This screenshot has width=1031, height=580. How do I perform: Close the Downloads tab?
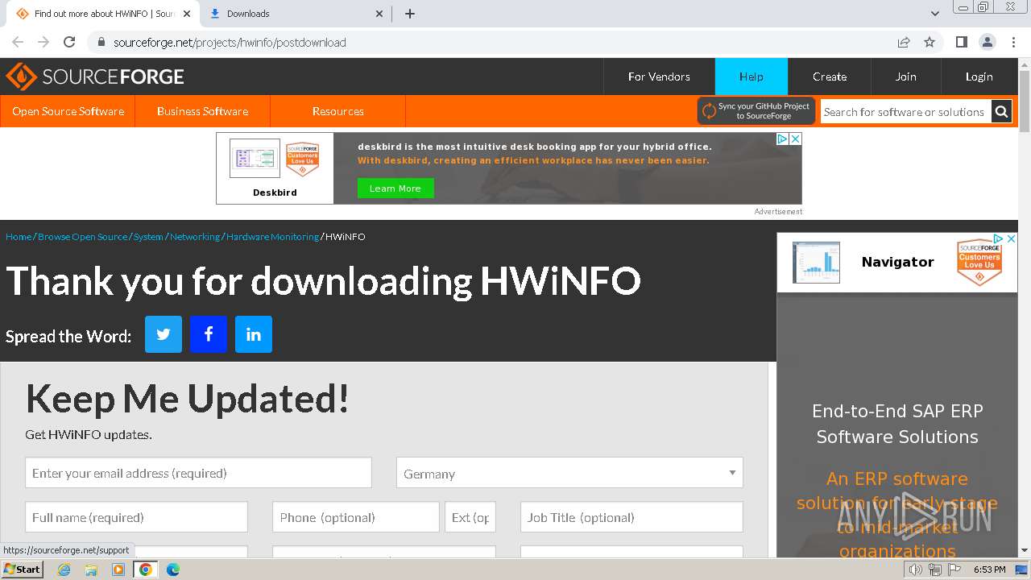(x=380, y=14)
